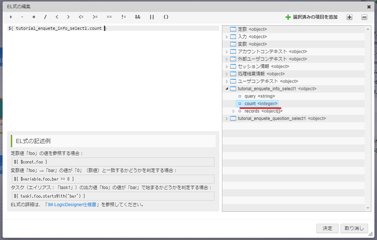Expand the 外部ユーザコンテキスト node
This screenshot has height=240, width=377.
[x=227, y=59]
